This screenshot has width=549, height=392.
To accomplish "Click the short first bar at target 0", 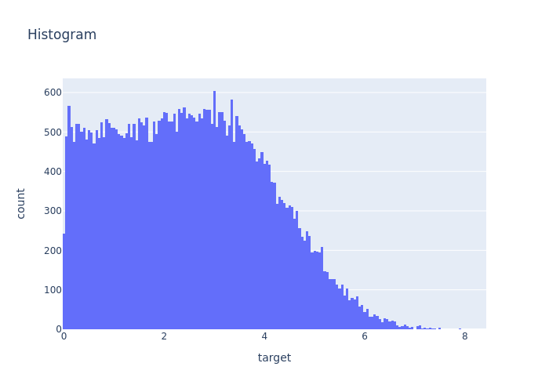I will click(x=64, y=282).
